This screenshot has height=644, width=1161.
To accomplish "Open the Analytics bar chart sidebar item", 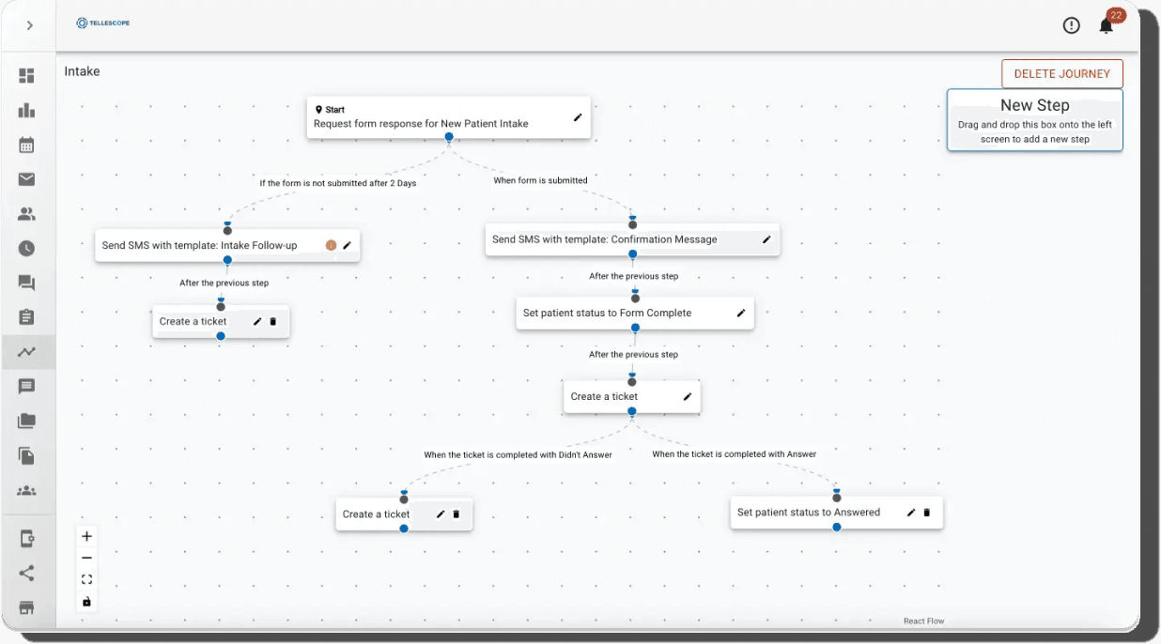I will pyautogui.click(x=26, y=111).
